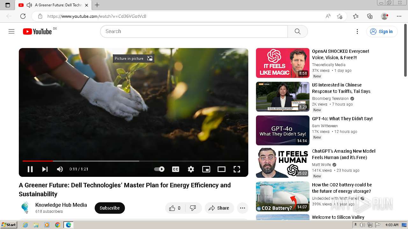Click the taskbar clock 4:03 AM
Image resolution: width=408 pixels, height=229 pixels.
click(392, 225)
